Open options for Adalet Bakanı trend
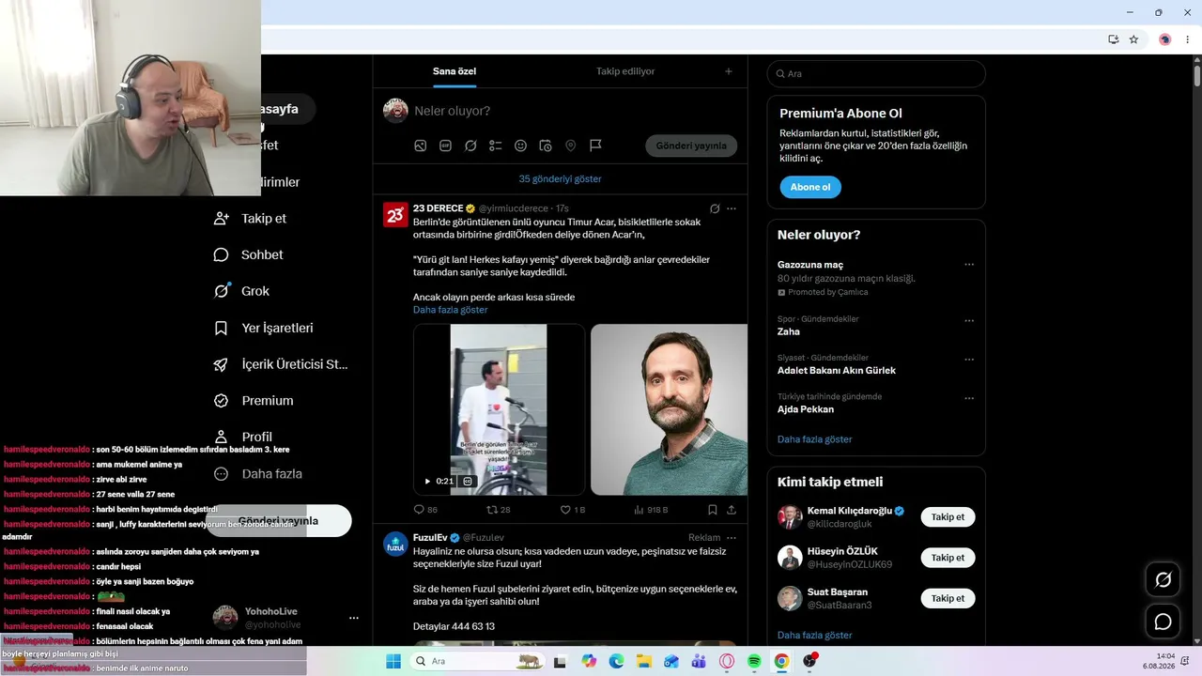 969,360
